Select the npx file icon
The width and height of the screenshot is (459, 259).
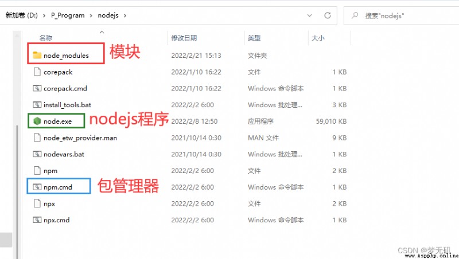pyautogui.click(x=37, y=203)
